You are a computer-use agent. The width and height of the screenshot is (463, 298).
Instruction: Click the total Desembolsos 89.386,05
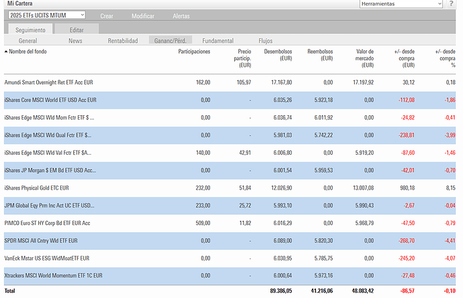280,291
